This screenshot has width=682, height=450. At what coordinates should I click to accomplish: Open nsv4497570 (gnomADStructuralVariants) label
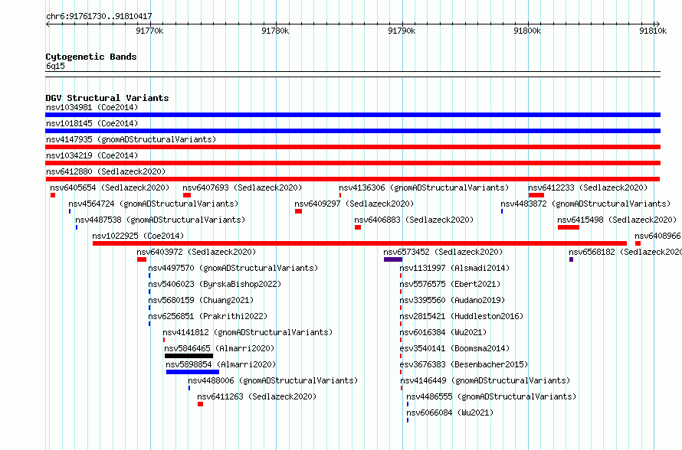233,268
